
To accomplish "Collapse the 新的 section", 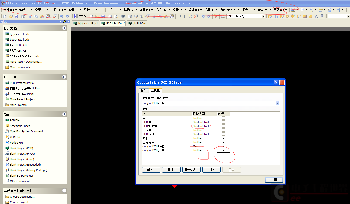I will pos(64,114).
